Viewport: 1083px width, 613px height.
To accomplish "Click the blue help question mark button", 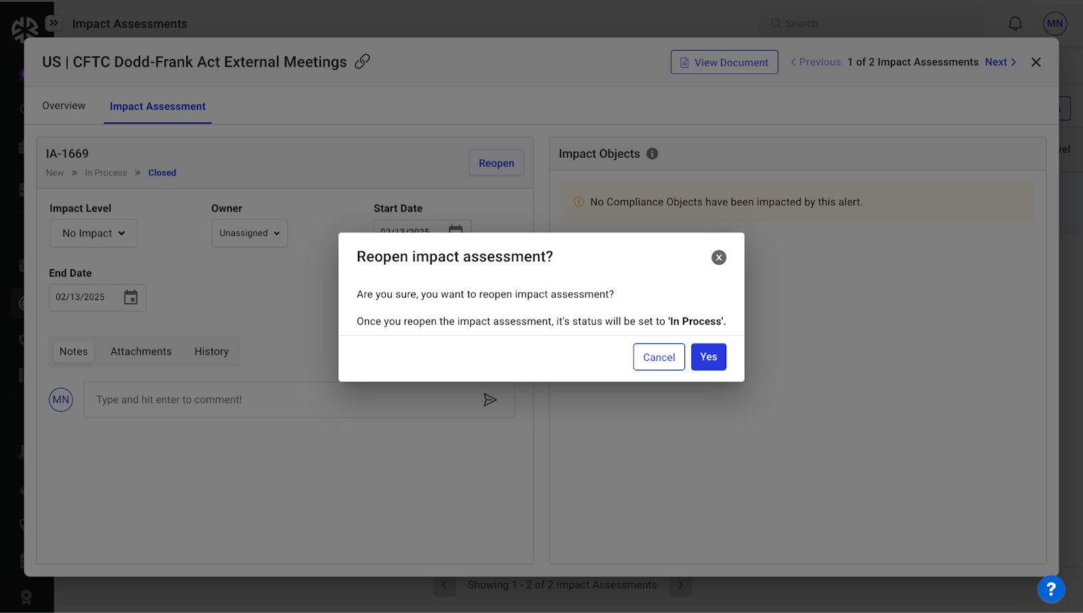I will [1051, 589].
